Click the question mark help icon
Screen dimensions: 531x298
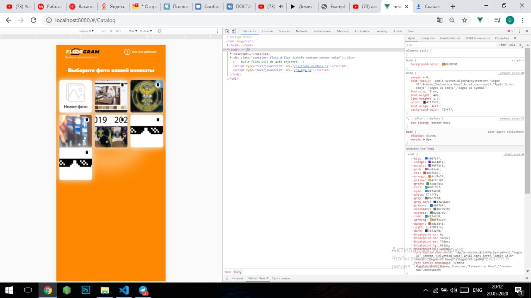pos(127,52)
